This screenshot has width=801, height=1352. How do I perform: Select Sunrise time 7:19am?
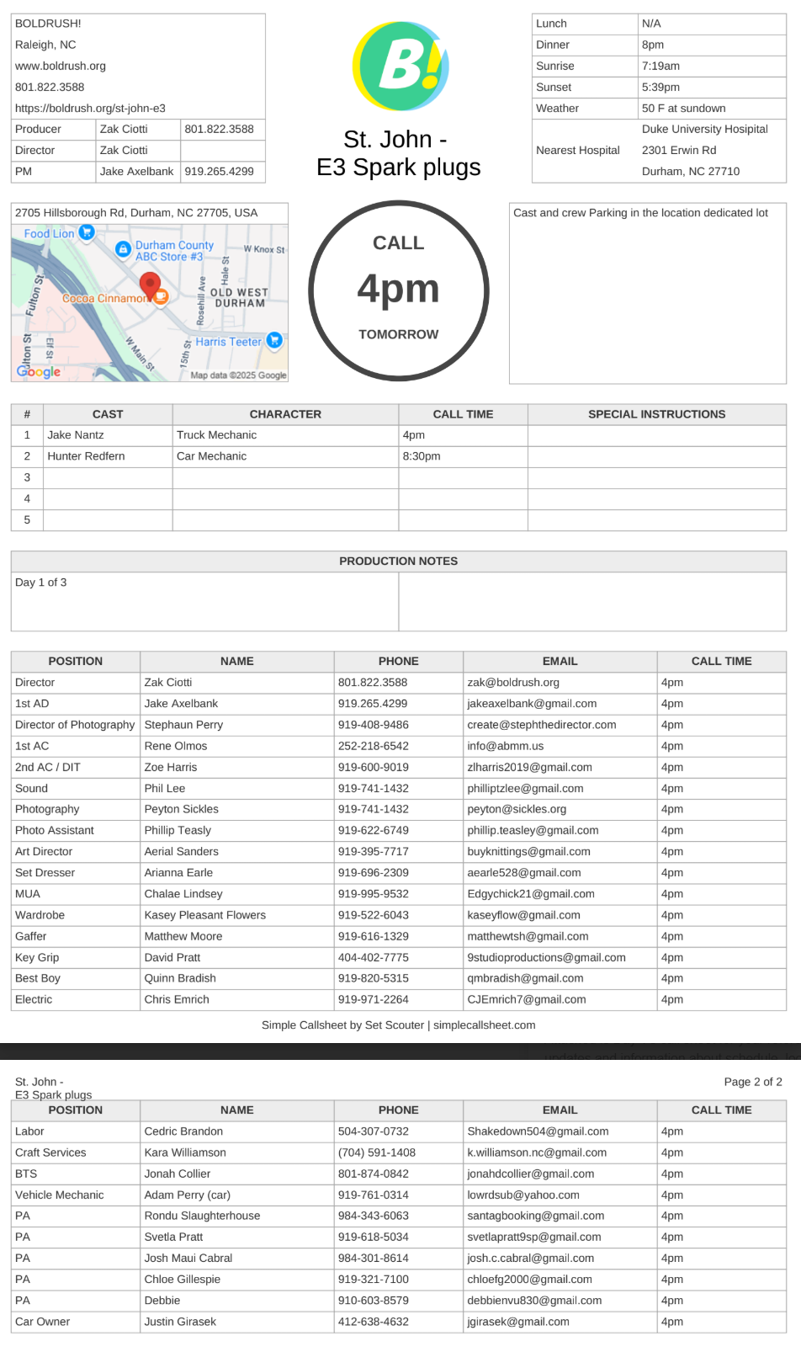(x=661, y=66)
